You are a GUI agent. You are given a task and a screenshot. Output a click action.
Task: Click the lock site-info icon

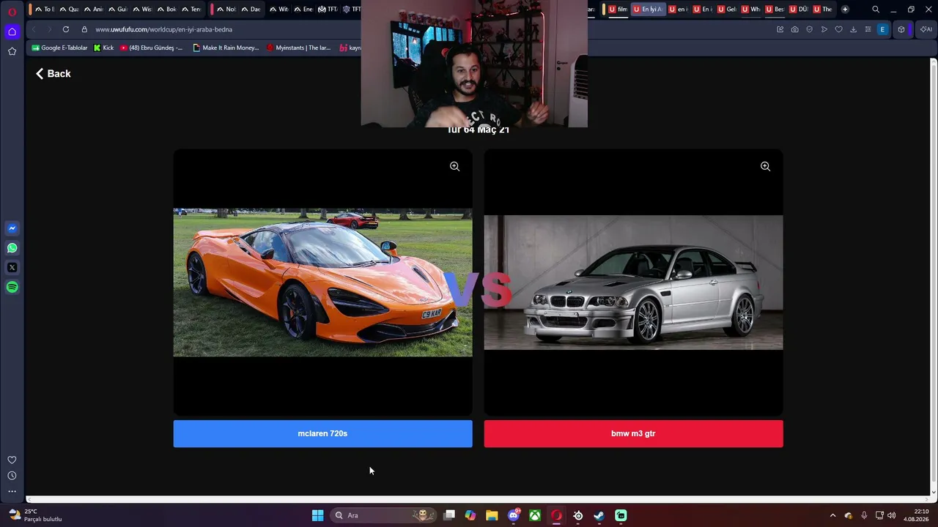click(x=84, y=29)
